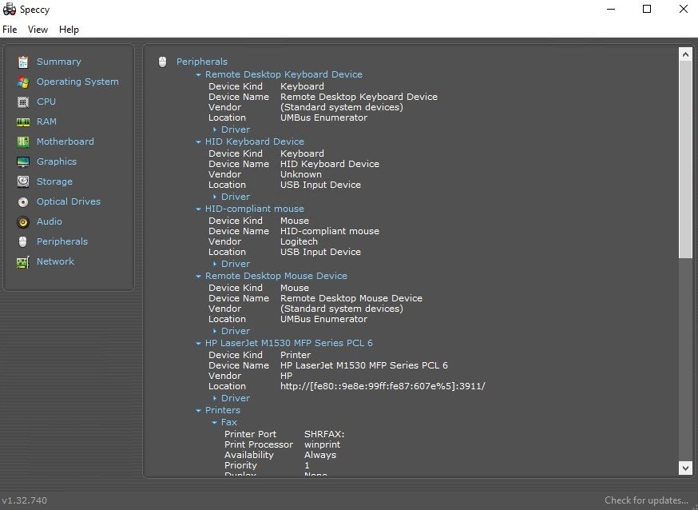Collapse Remote Desktop Keyboard Device section
Image resolution: width=698 pixels, height=510 pixels.
coord(198,75)
